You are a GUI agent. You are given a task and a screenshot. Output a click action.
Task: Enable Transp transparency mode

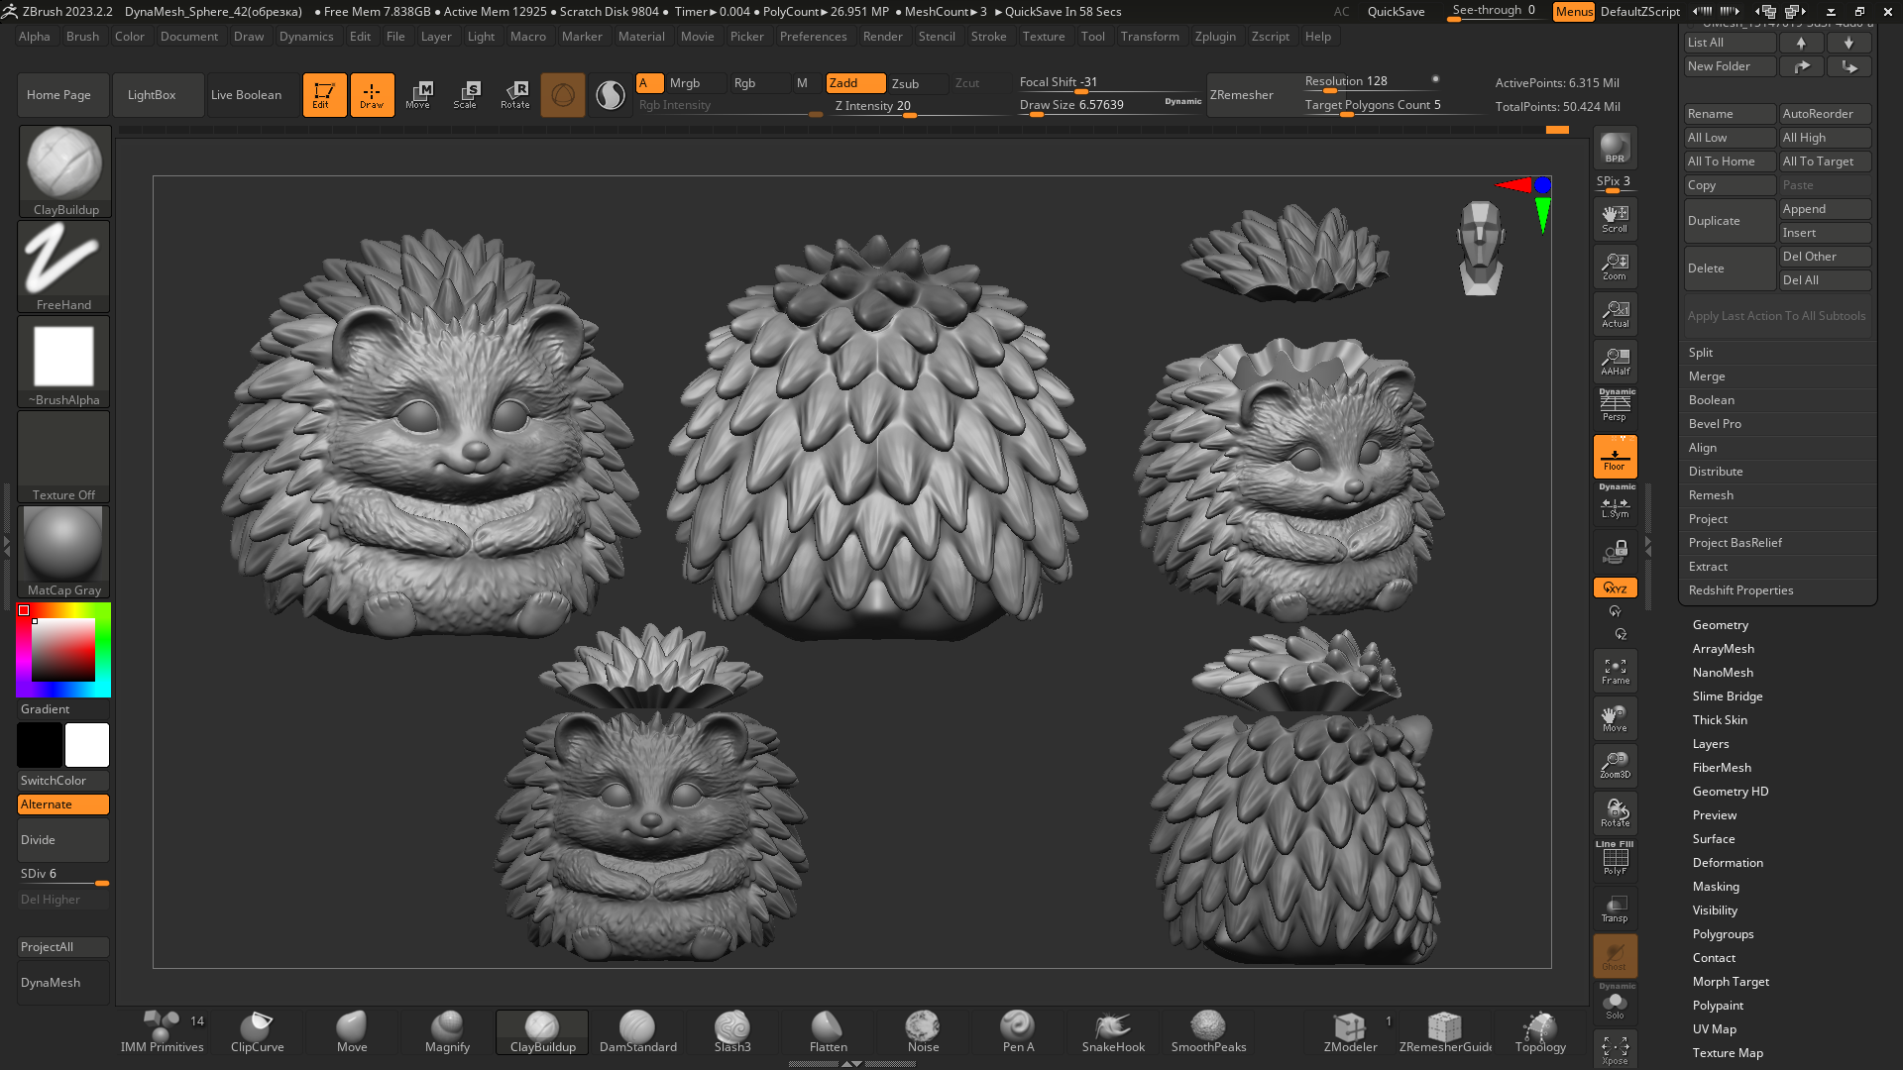[1615, 909]
